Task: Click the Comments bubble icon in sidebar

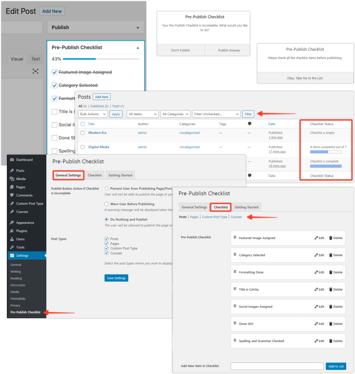Action: coord(12,195)
